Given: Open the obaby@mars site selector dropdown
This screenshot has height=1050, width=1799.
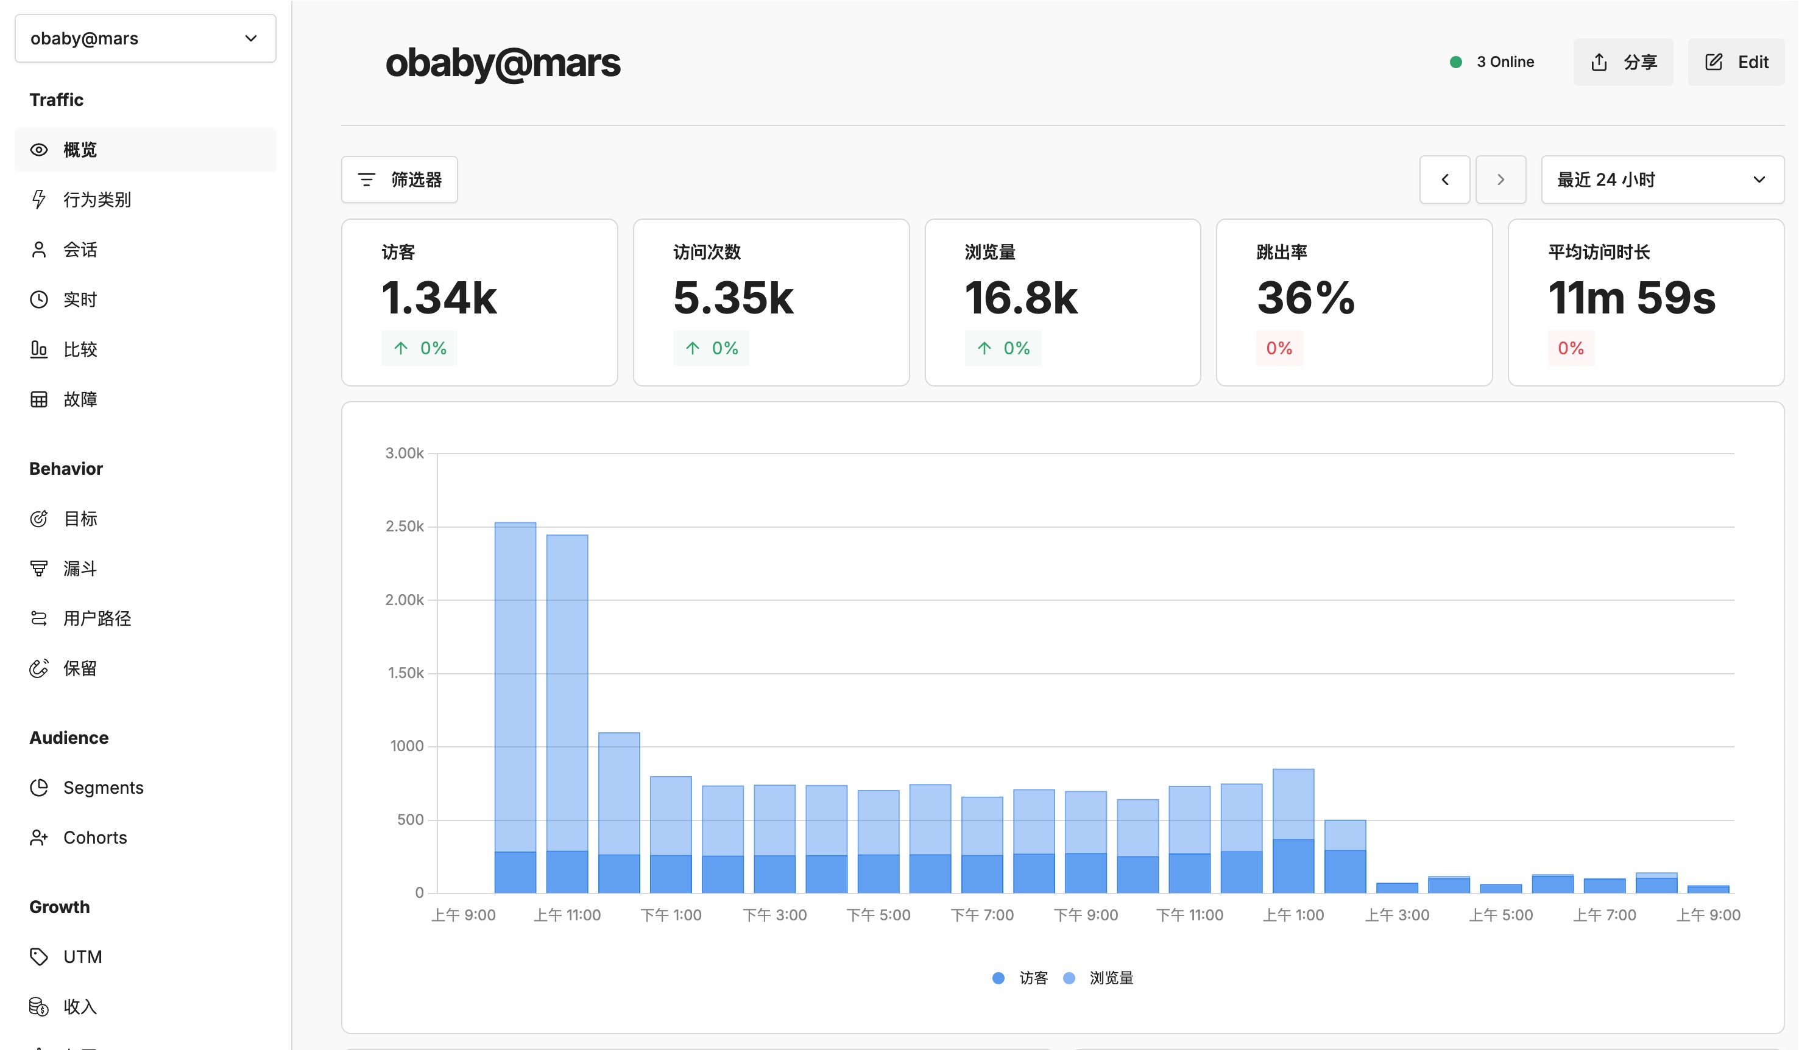Looking at the screenshot, I should click(x=145, y=38).
